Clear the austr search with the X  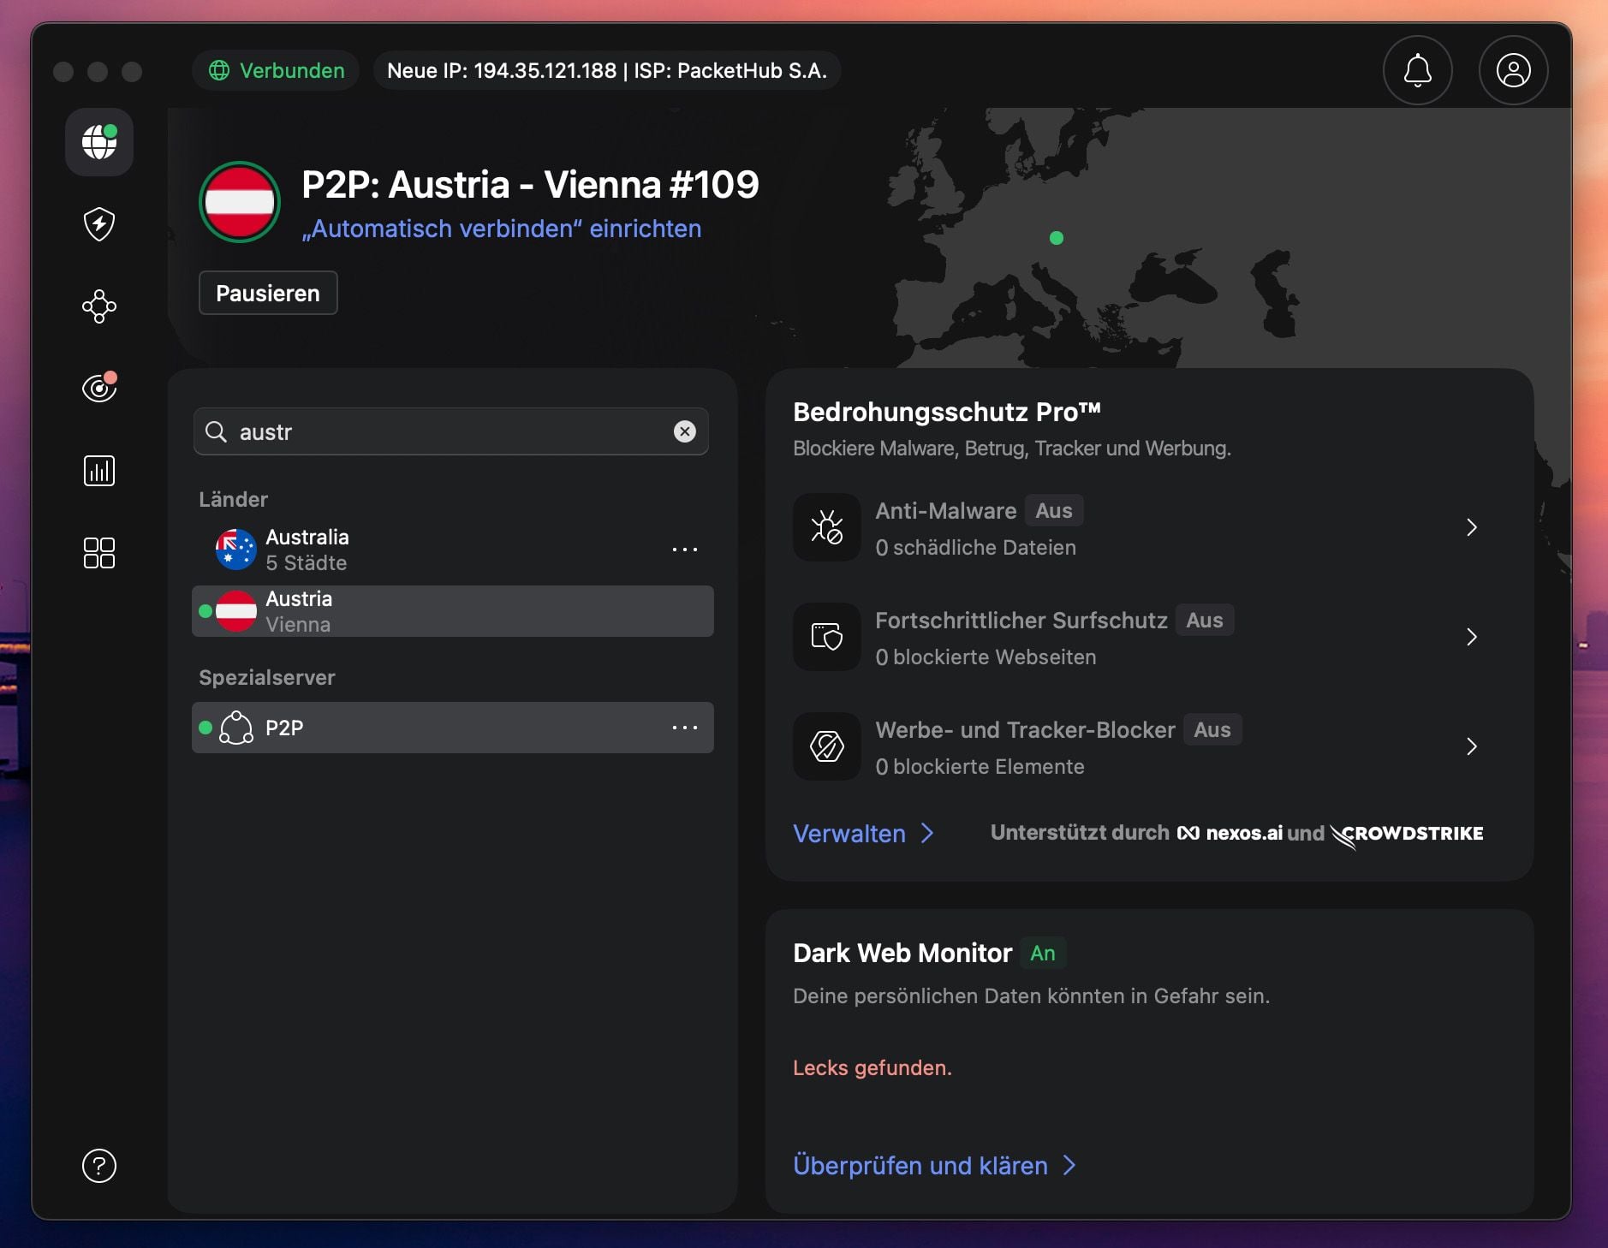(684, 431)
